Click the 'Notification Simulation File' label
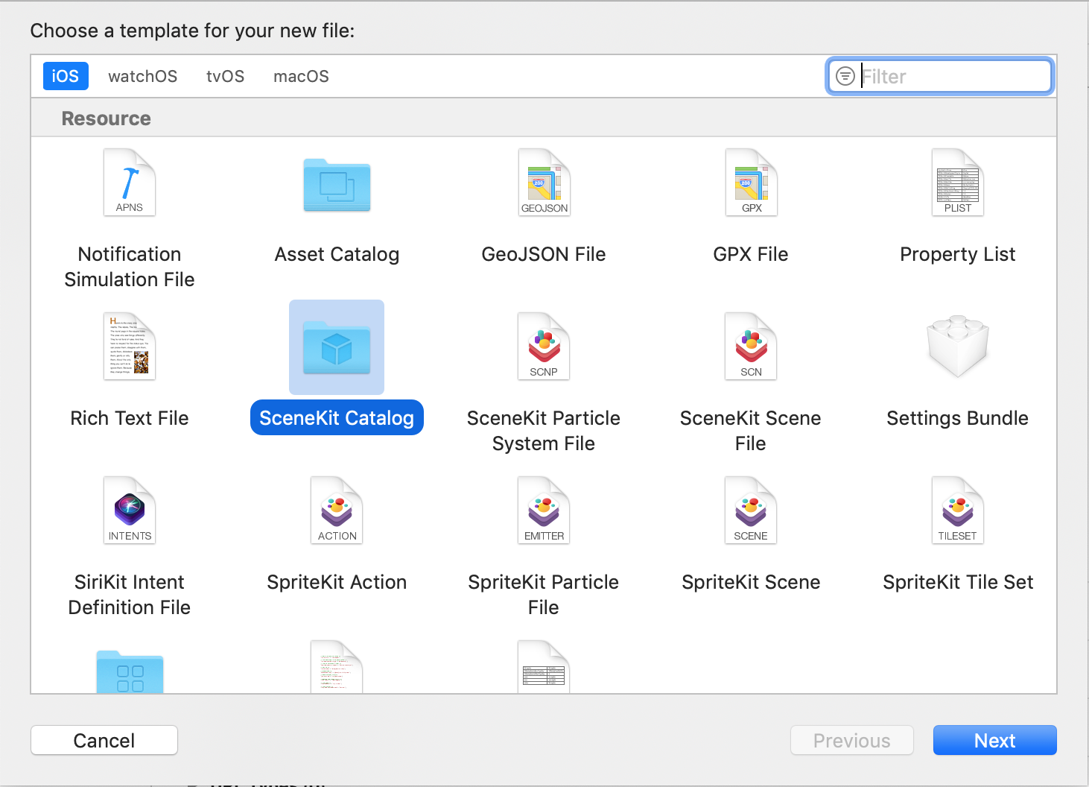 130,267
